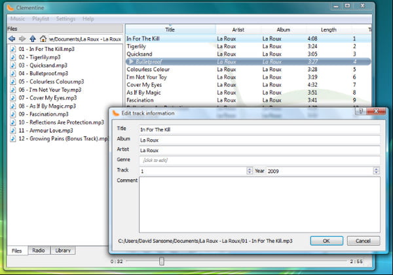393x275 pixels.
Task: Click the music icon beside 07 - Cover My Eyes.mp3
Action: [x=13, y=98]
